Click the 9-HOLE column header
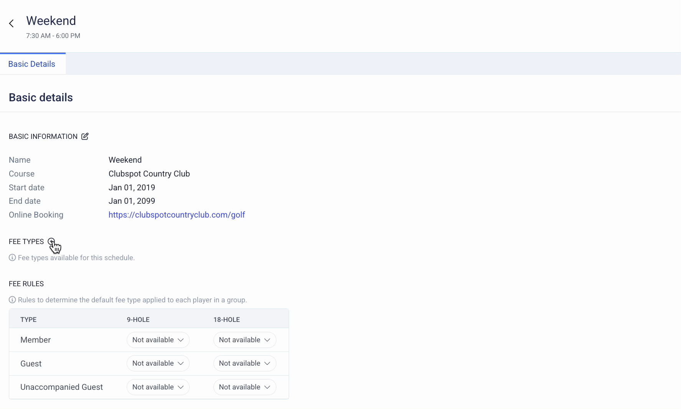Image resolution: width=681 pixels, height=409 pixels. tap(138, 320)
